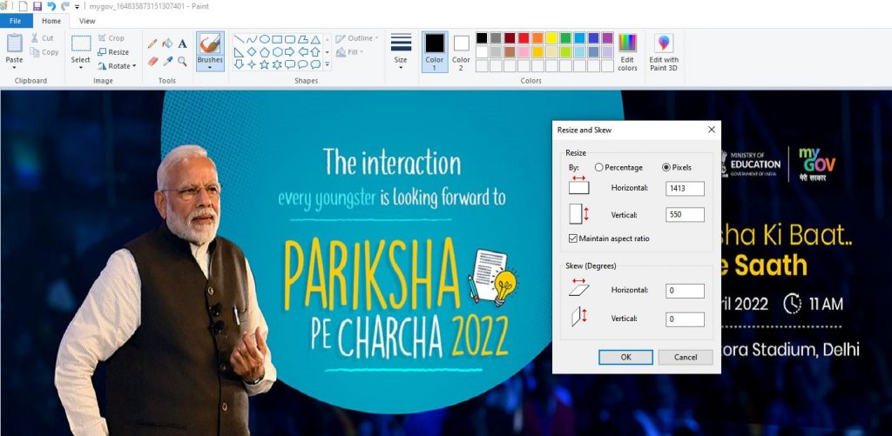Select Color 2 swatch button
Image resolution: width=892 pixels, height=436 pixels.
[461, 51]
